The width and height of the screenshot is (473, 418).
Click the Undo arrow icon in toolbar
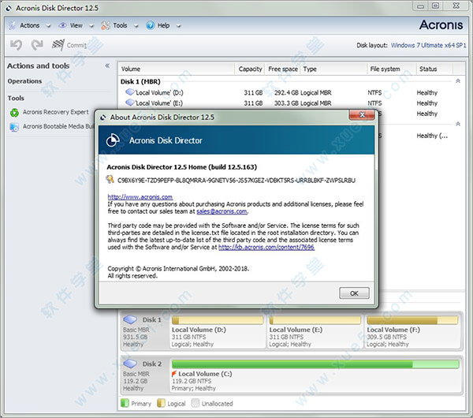click(17, 46)
